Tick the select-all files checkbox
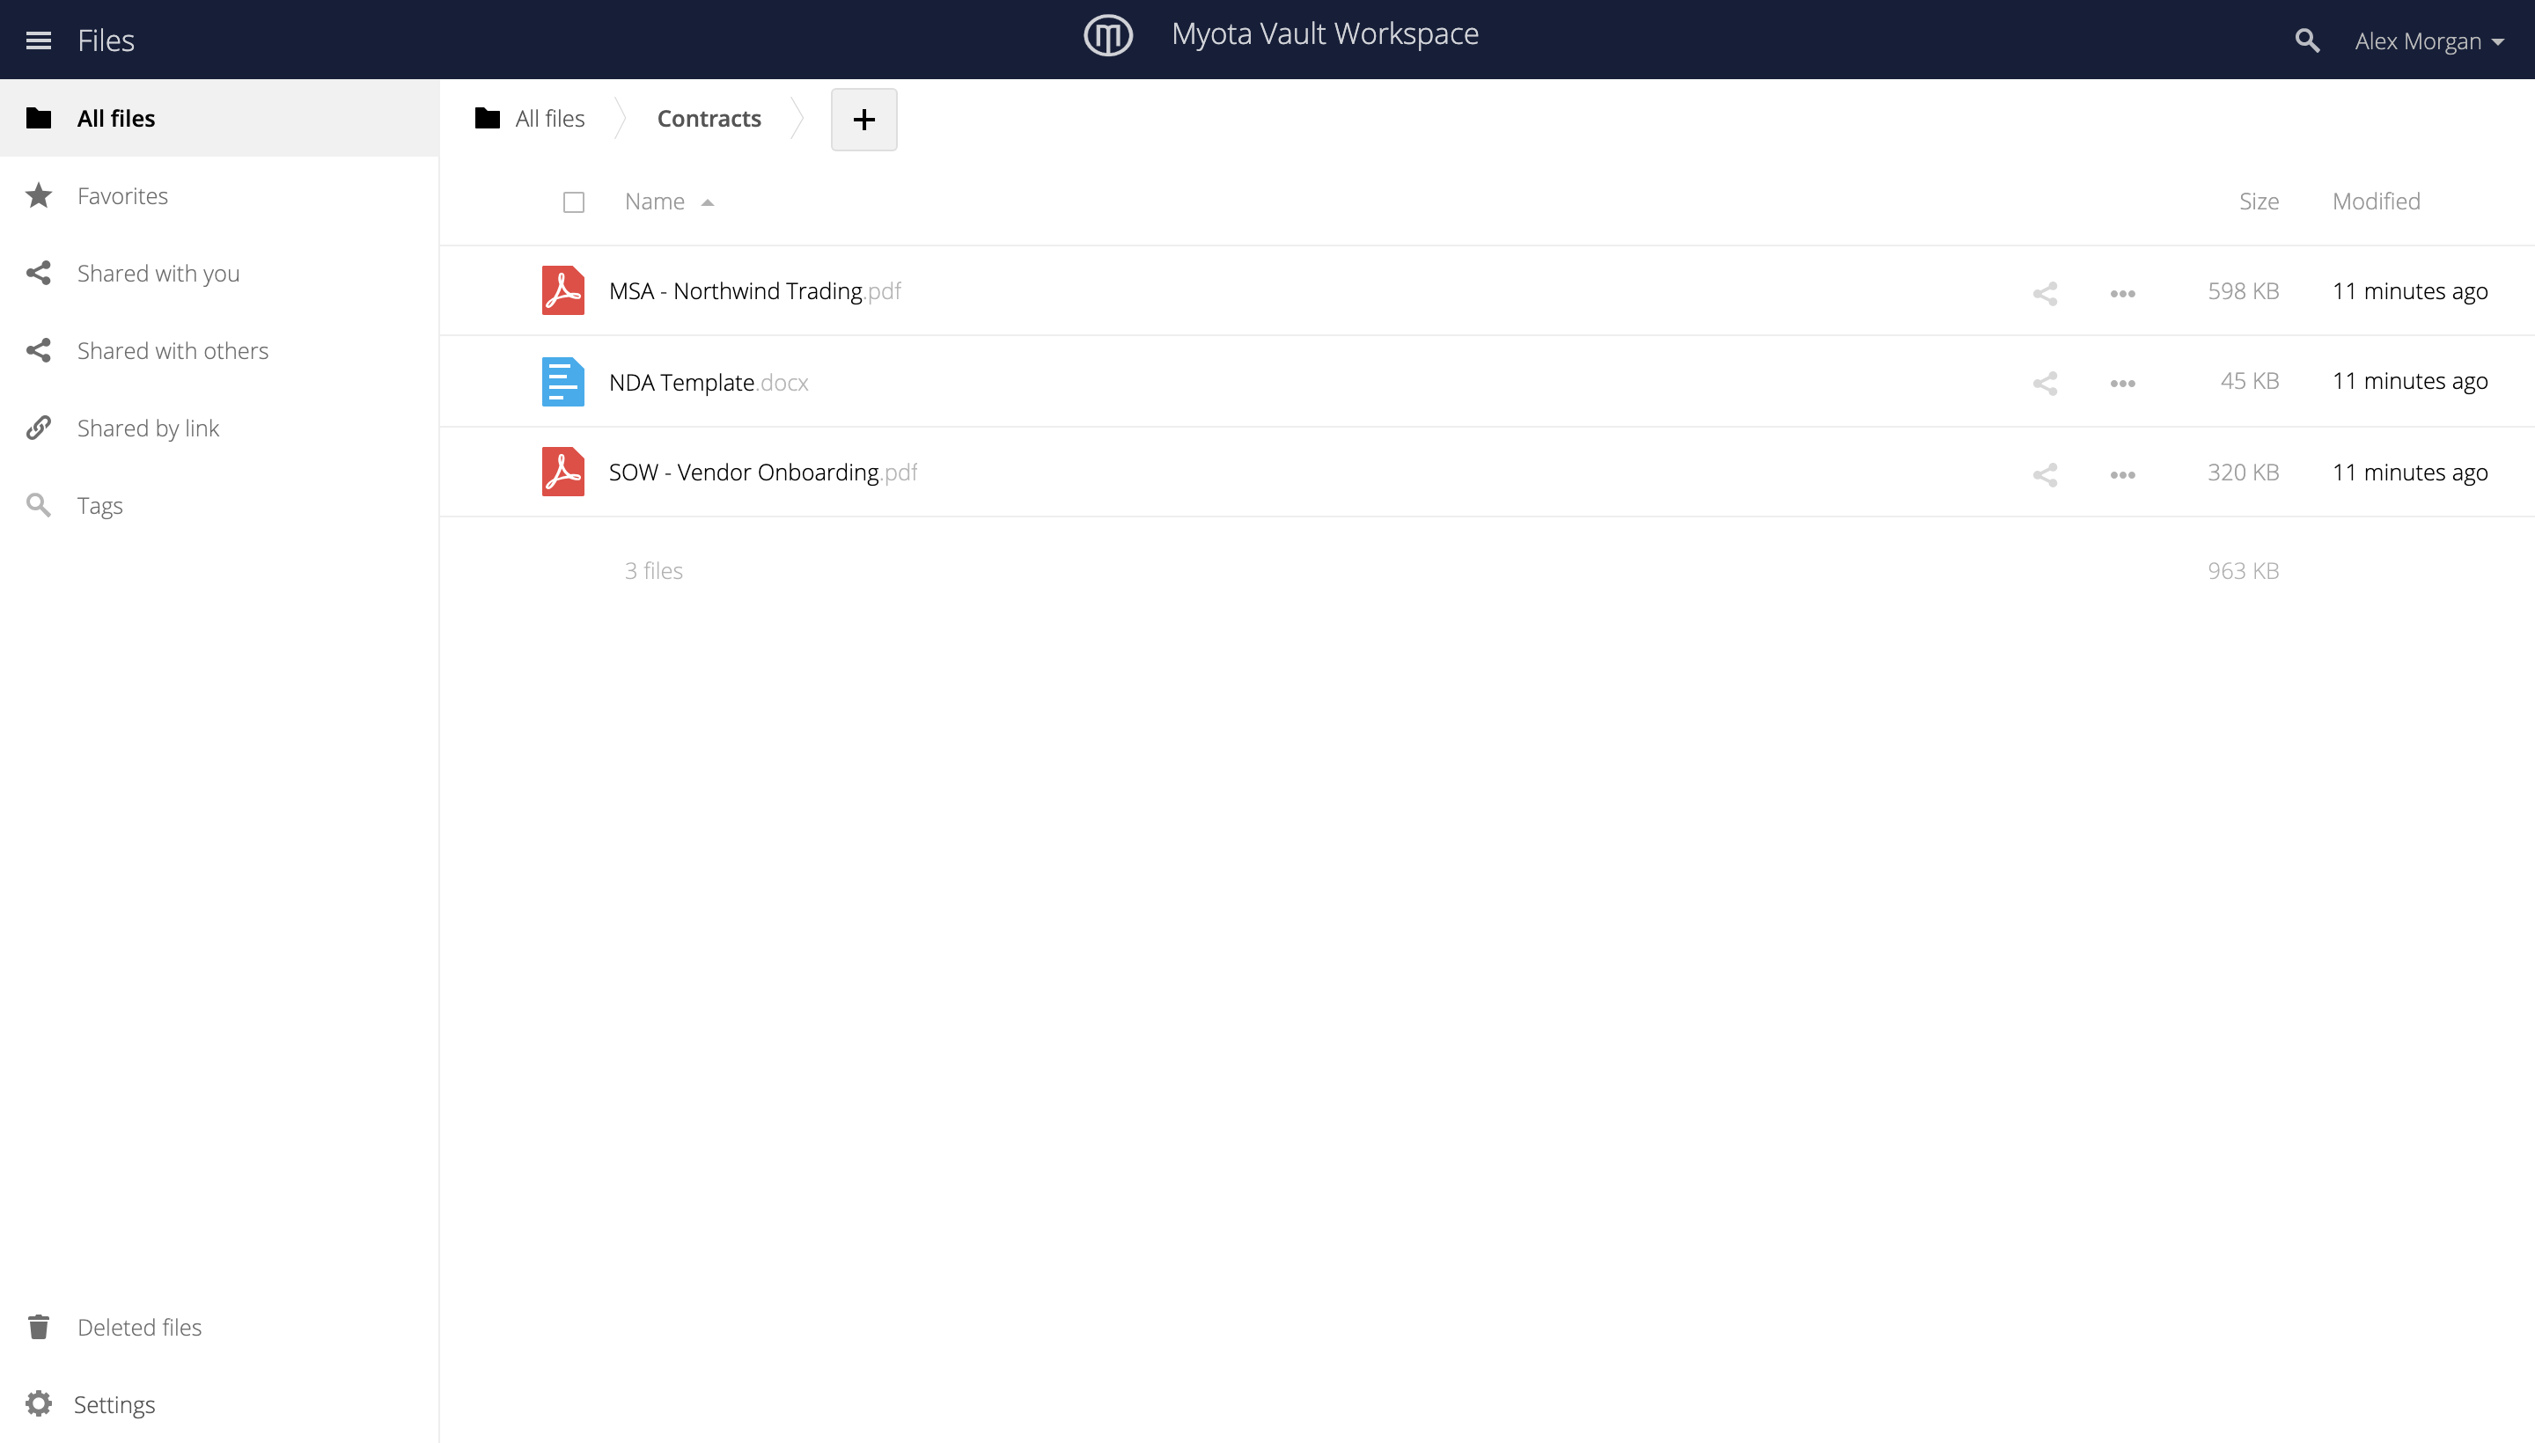The width and height of the screenshot is (2535, 1443). pos(574,202)
